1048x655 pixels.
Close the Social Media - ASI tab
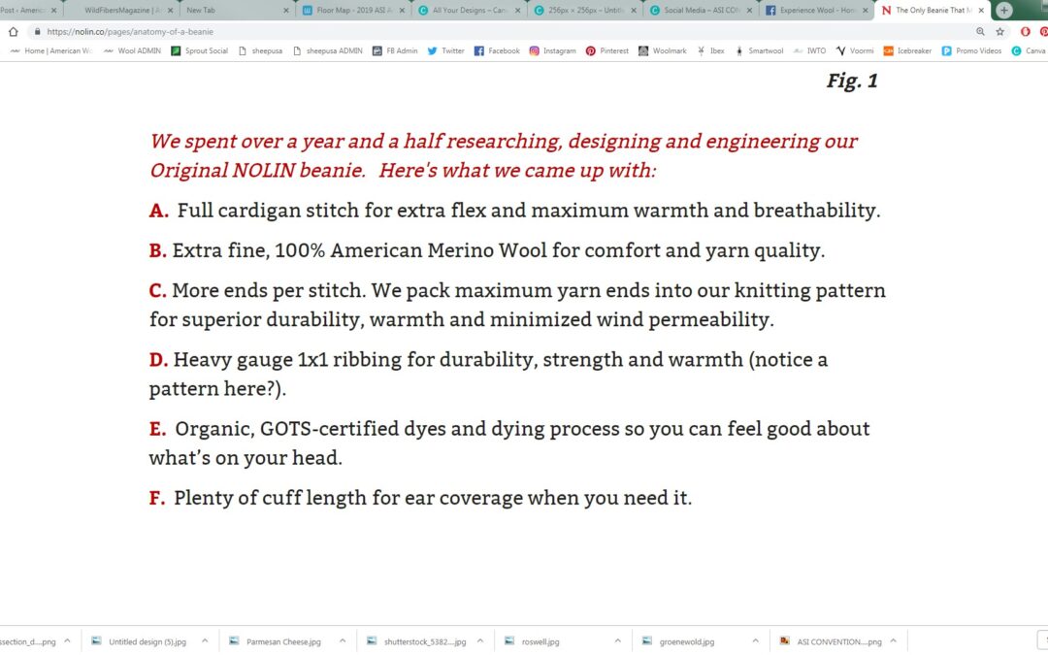pyautogui.click(x=749, y=11)
